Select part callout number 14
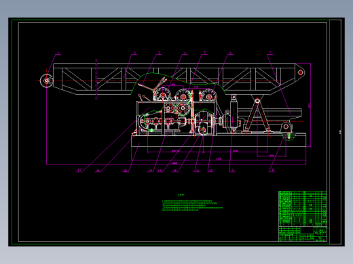This screenshot has width=353, height=264. tap(151, 171)
